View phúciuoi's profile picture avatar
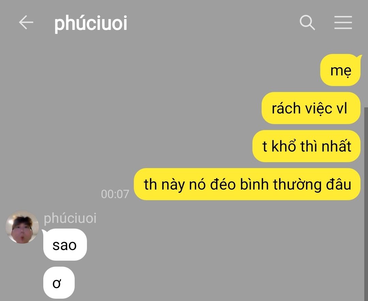Image resolution: width=368 pixels, height=301 pixels. [x=22, y=227]
